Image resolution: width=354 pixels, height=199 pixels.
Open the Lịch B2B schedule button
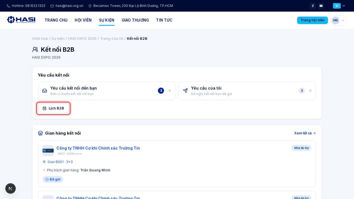tap(53, 108)
